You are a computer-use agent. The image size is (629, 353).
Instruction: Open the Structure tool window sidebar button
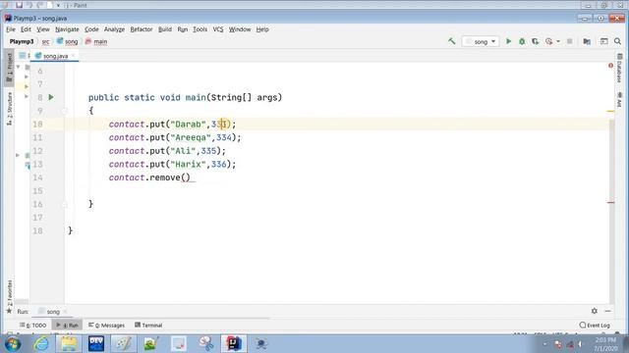point(9,109)
